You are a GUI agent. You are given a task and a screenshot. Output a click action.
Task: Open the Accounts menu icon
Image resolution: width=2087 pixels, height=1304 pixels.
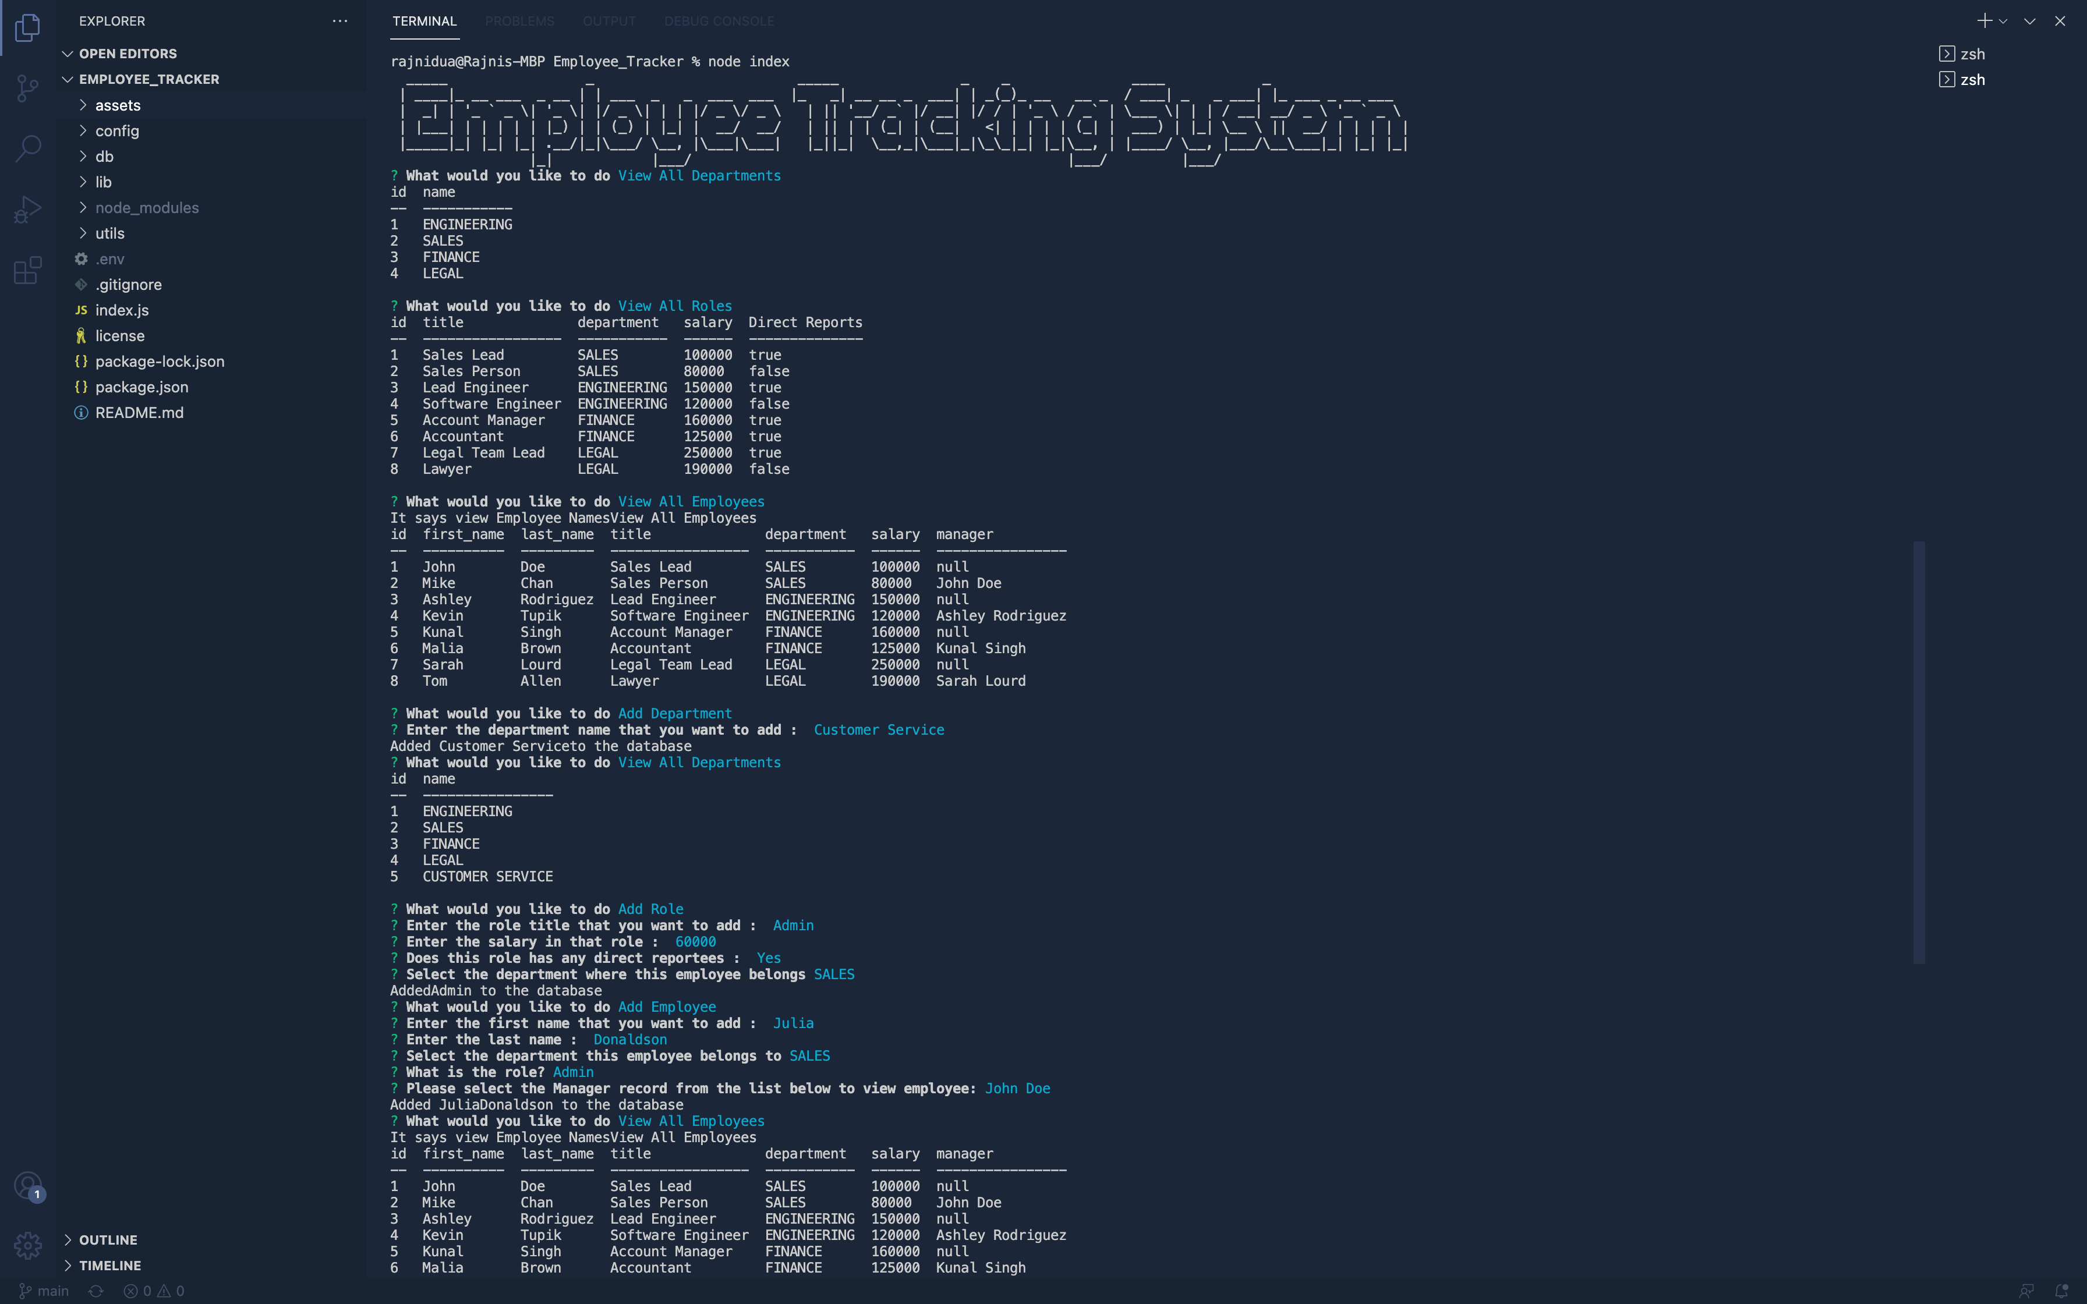pos(27,1186)
